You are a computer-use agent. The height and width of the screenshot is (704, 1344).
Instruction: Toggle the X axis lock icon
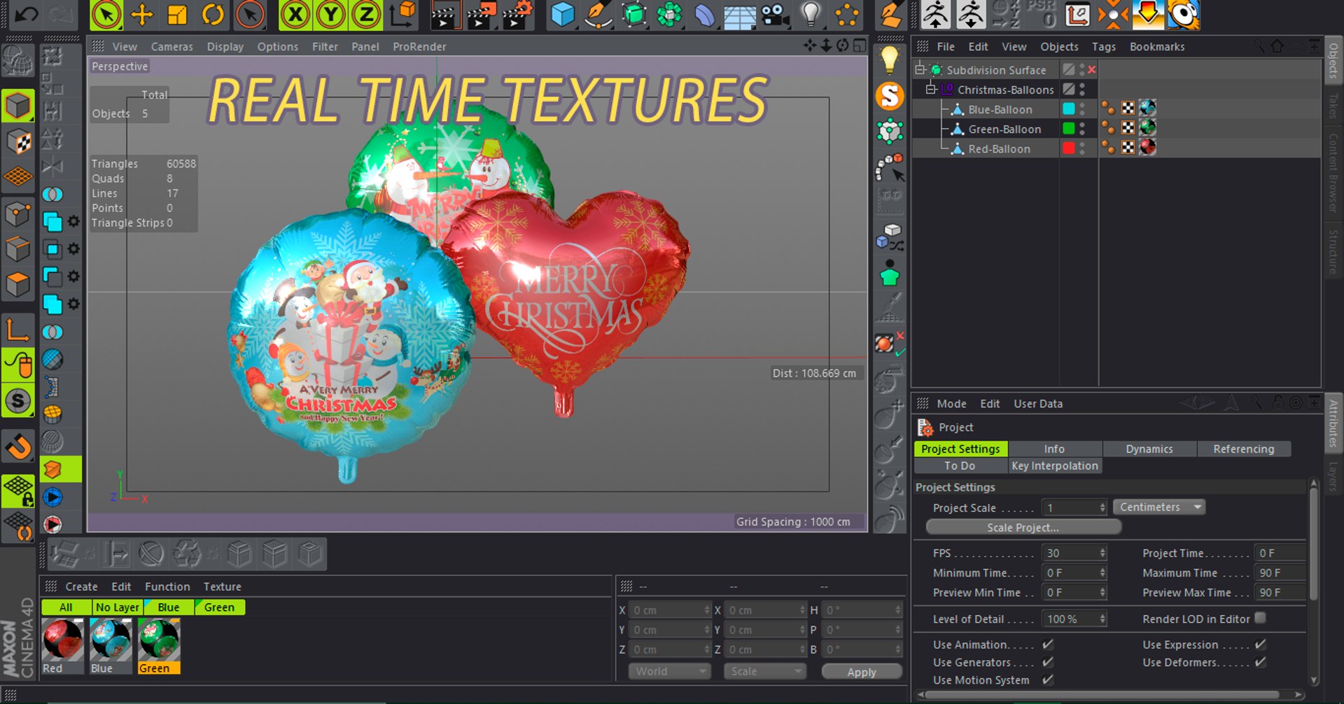point(296,15)
